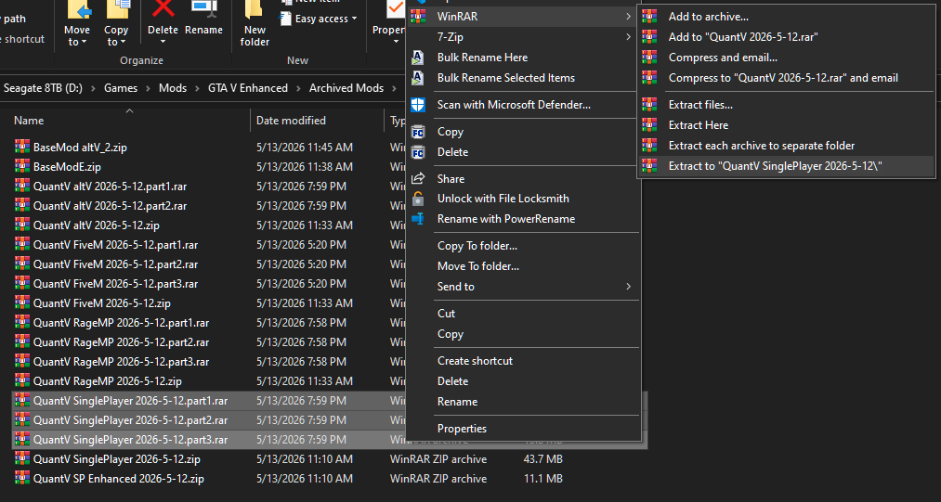
Task: Click archive icon of BaseModE.zip
Action: [x=22, y=167]
